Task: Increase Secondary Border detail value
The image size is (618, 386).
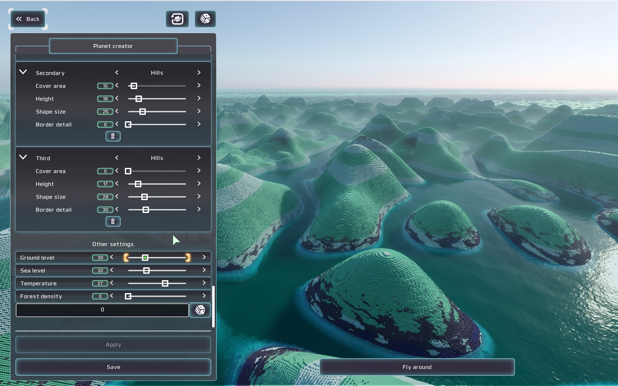Action: coord(199,124)
